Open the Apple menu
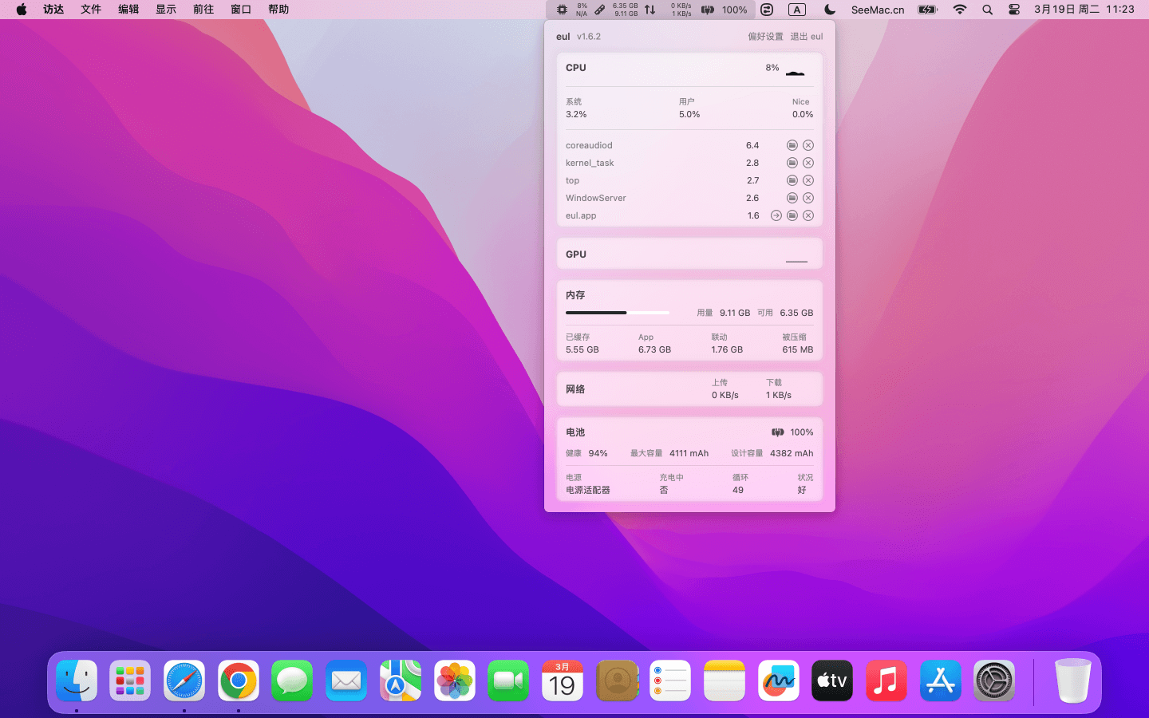The height and width of the screenshot is (718, 1149). (x=22, y=10)
